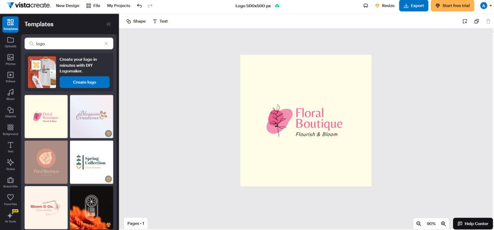494x230 pixels.
Task: Zoom out with the minus magnifier
Action: [x=419, y=224]
